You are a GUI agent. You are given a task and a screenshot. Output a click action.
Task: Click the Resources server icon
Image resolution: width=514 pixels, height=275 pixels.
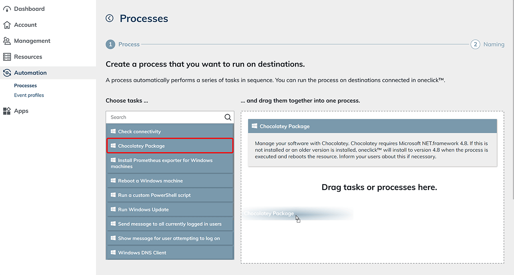7,57
